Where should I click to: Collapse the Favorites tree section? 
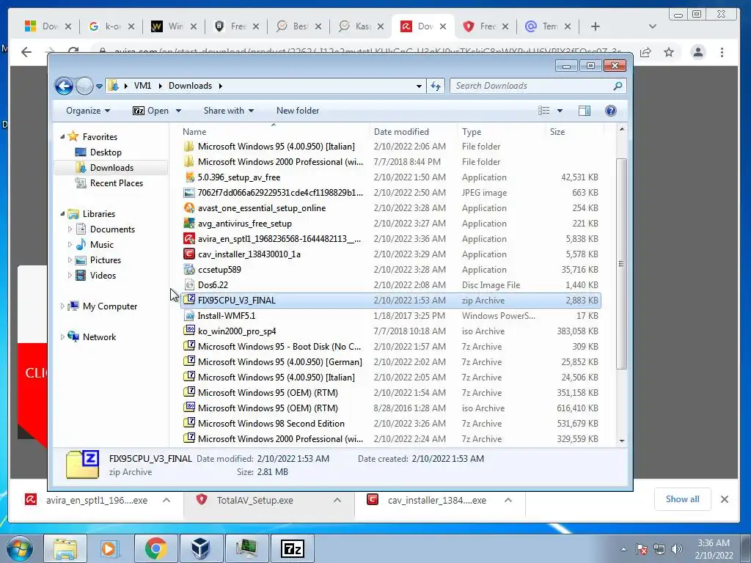(x=62, y=137)
